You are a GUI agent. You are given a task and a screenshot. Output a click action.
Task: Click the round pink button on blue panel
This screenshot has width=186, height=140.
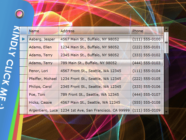[20, 14]
